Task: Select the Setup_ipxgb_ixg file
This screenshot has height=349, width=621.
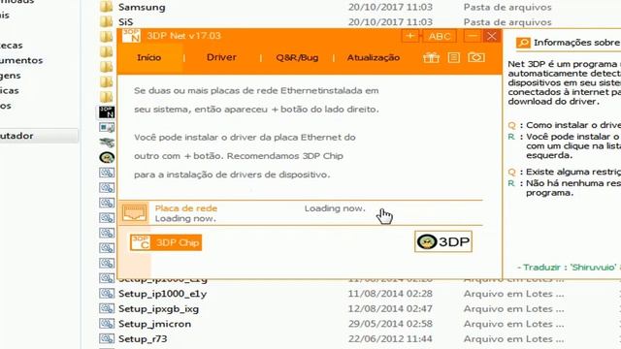Action: pyautogui.click(x=158, y=308)
